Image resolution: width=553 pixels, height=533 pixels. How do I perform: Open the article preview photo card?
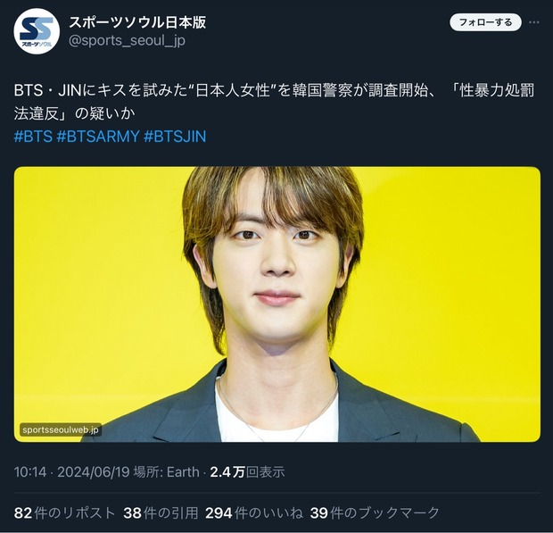(x=276, y=304)
